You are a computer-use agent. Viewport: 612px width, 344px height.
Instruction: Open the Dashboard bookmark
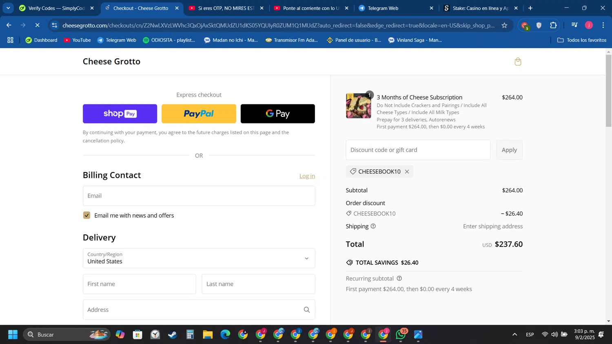(41, 40)
